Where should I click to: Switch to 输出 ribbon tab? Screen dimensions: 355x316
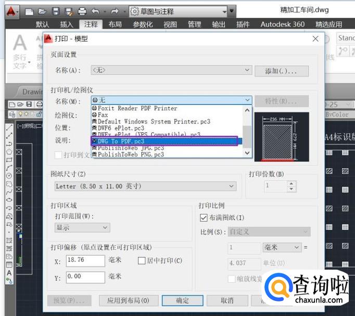pos(219,24)
